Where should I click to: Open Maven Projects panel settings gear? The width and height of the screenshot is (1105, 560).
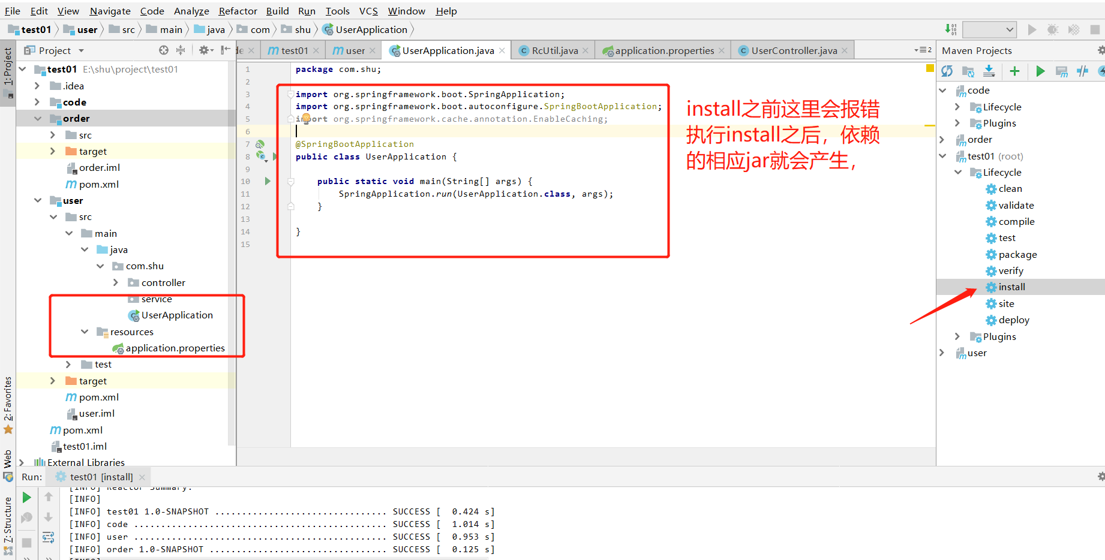click(1100, 50)
